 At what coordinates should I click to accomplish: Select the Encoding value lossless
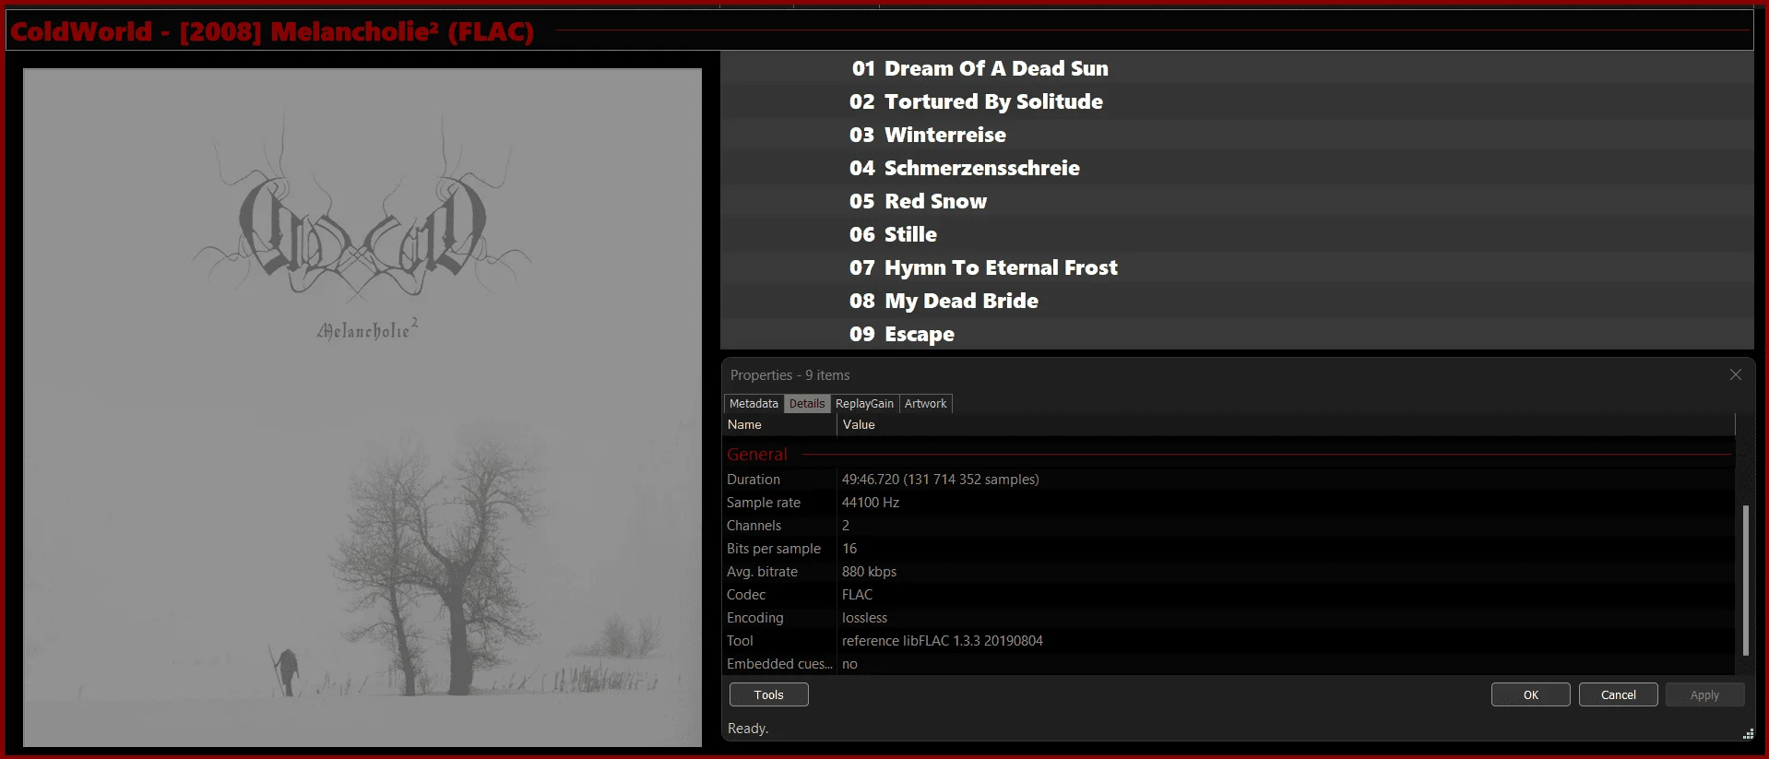click(x=864, y=618)
